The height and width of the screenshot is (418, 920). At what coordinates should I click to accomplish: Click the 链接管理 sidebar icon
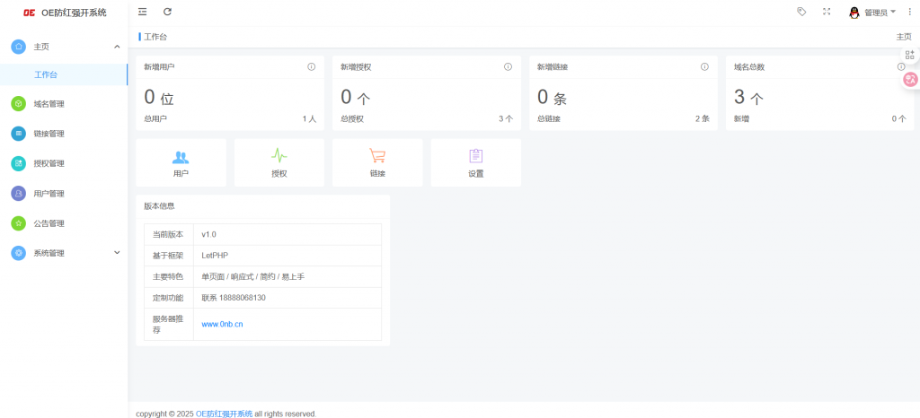click(x=19, y=134)
